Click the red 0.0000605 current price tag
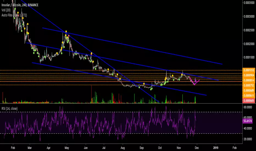This screenshot has width=256, height=151. tap(249, 100)
